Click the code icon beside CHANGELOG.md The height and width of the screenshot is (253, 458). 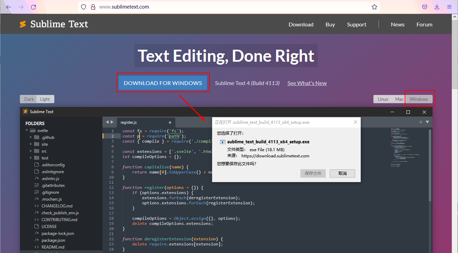[x=37, y=206]
